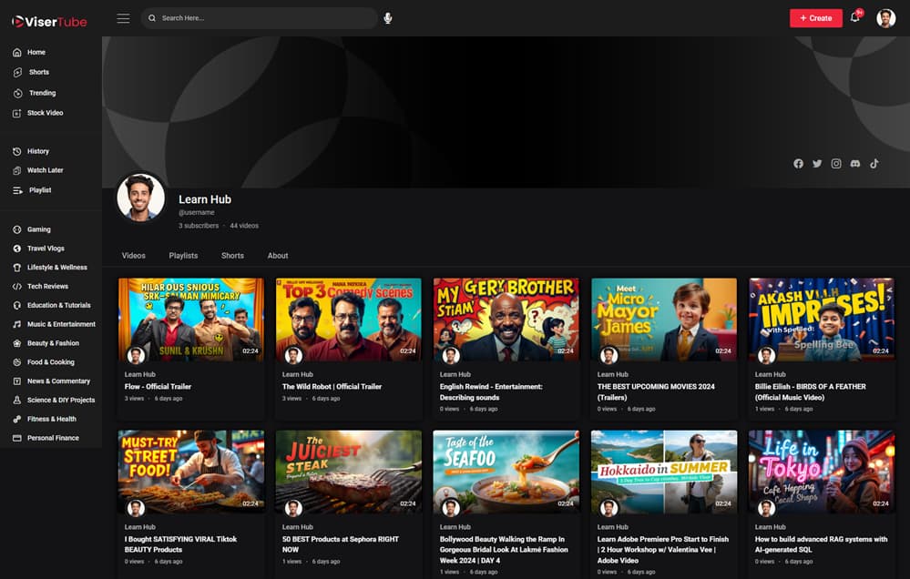Click the red Create button
Viewport: 910px width, 579px height.
(815, 18)
